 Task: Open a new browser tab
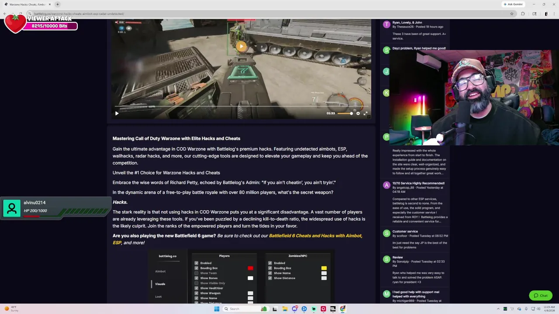coord(57,4)
